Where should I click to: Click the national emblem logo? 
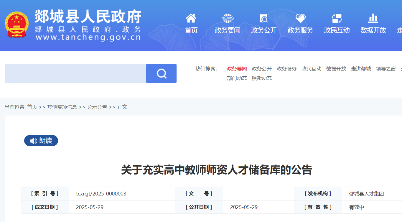point(17,25)
